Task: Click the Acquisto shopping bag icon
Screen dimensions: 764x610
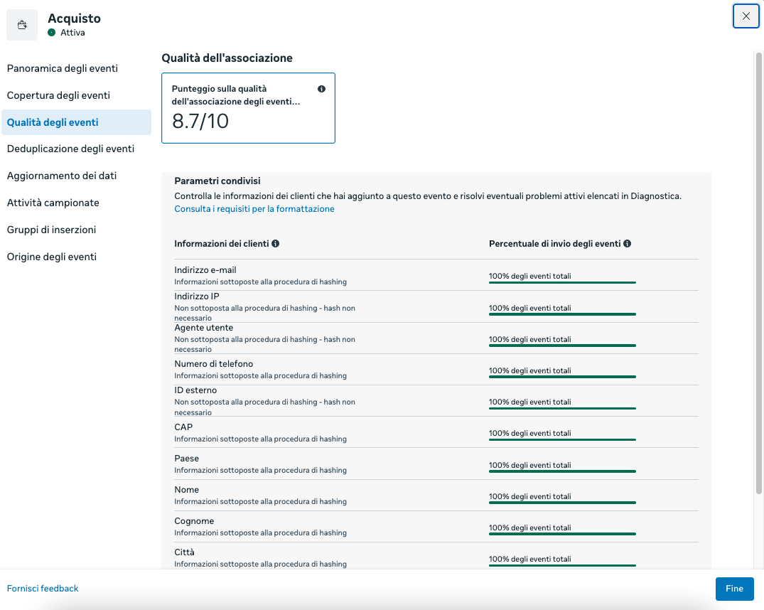Action: coord(22,26)
